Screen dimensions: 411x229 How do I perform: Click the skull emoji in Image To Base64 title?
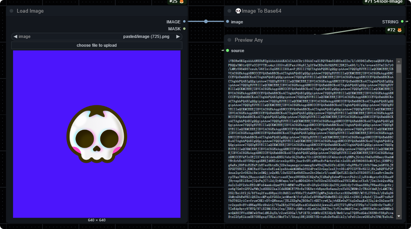pyautogui.click(x=238, y=11)
